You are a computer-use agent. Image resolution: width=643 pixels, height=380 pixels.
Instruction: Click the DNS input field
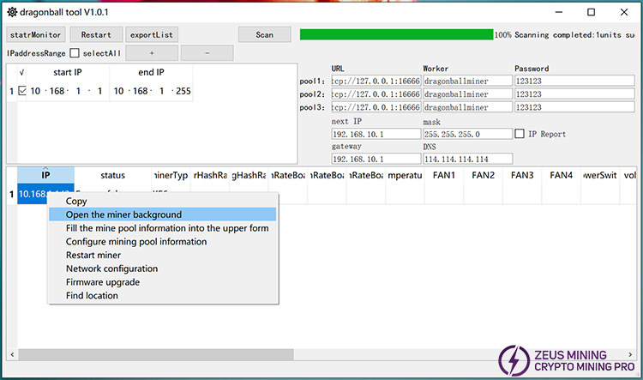pyautogui.click(x=467, y=159)
